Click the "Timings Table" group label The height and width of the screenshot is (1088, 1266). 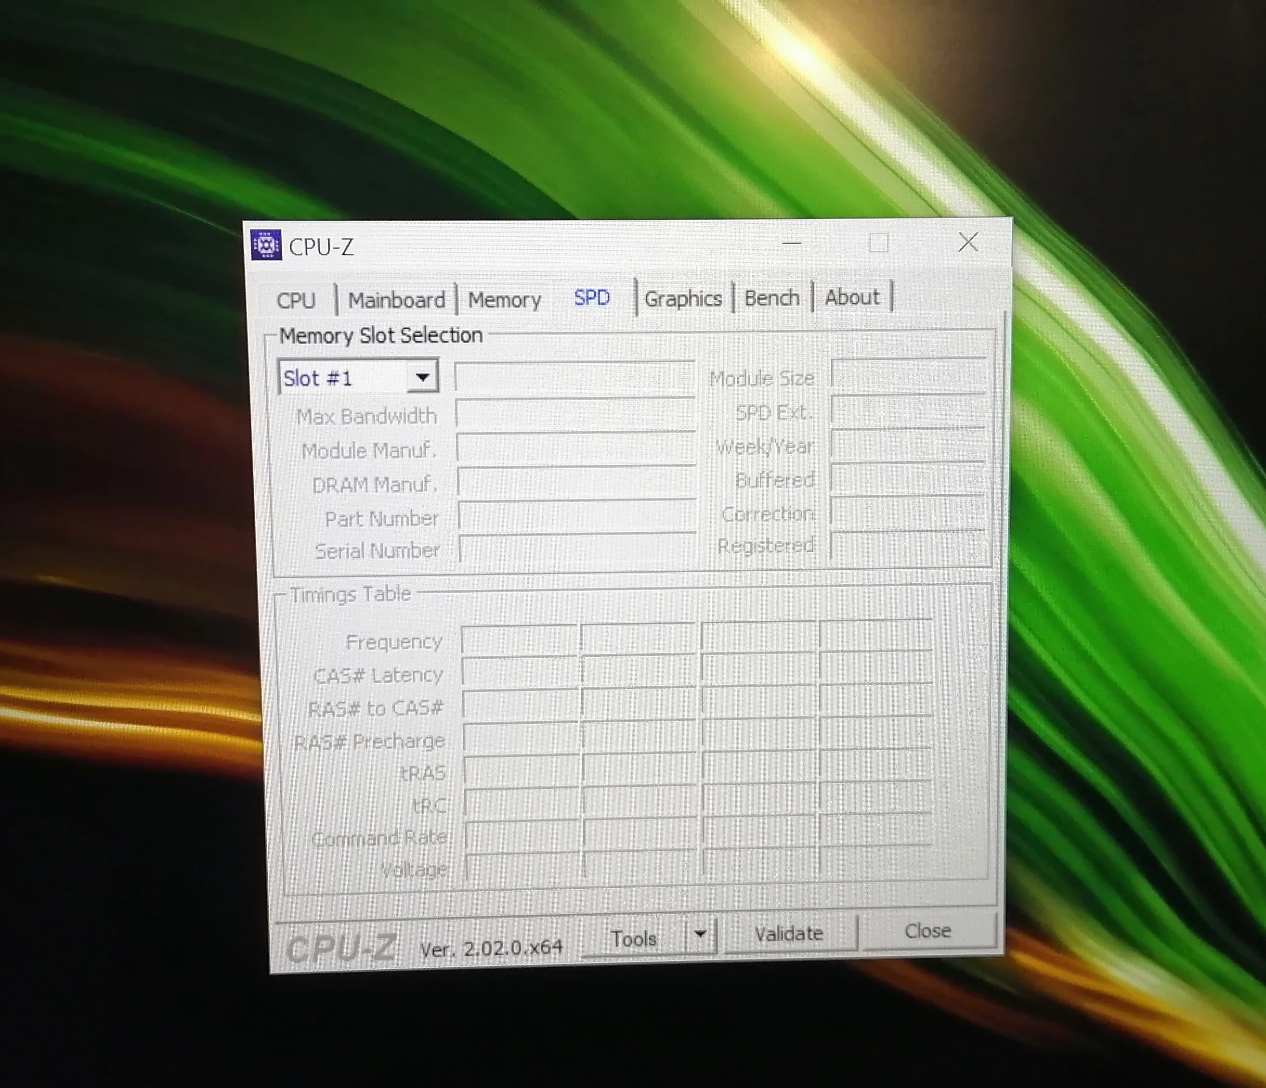[350, 594]
